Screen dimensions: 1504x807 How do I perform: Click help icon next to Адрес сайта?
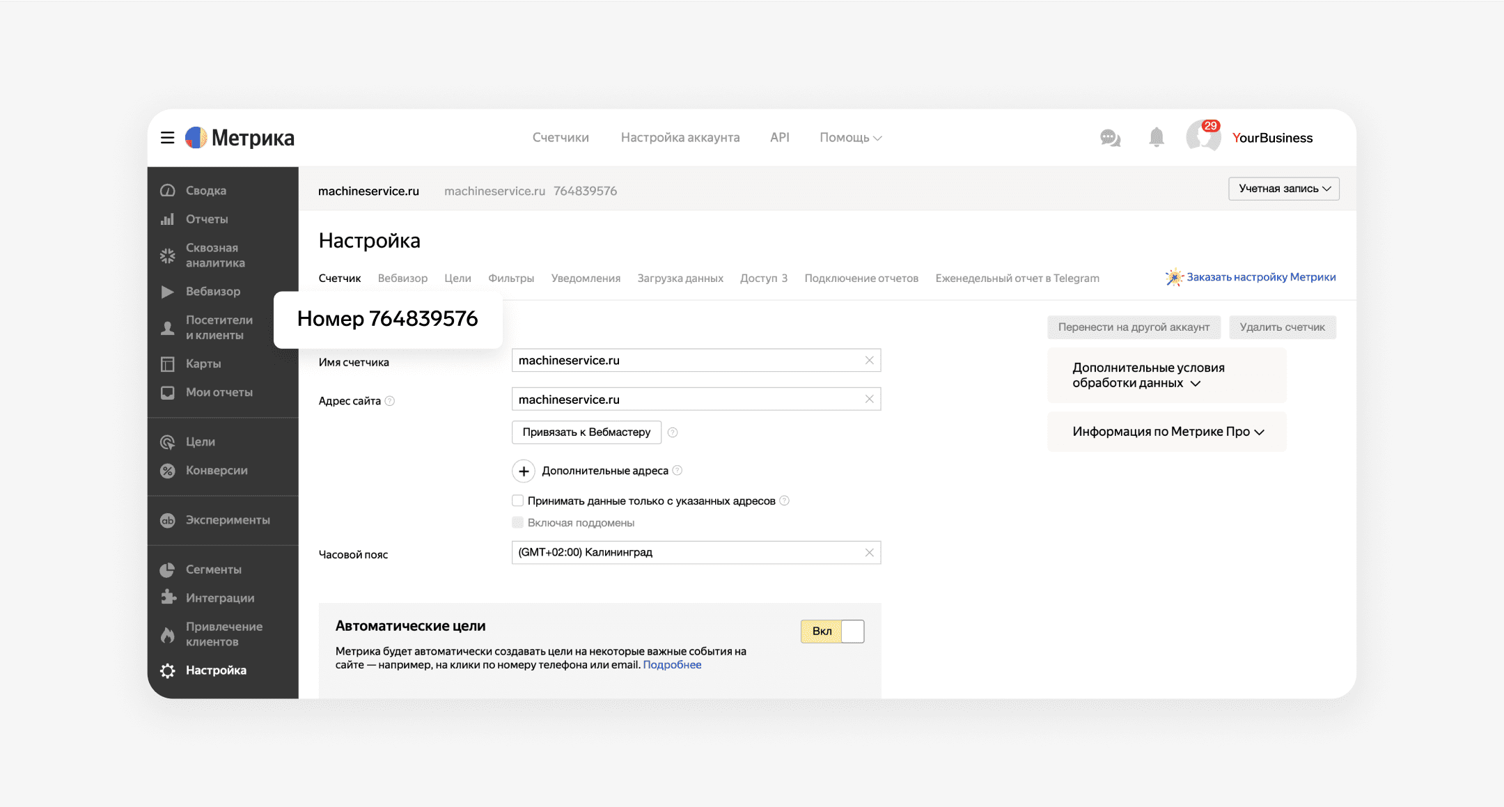(x=390, y=401)
